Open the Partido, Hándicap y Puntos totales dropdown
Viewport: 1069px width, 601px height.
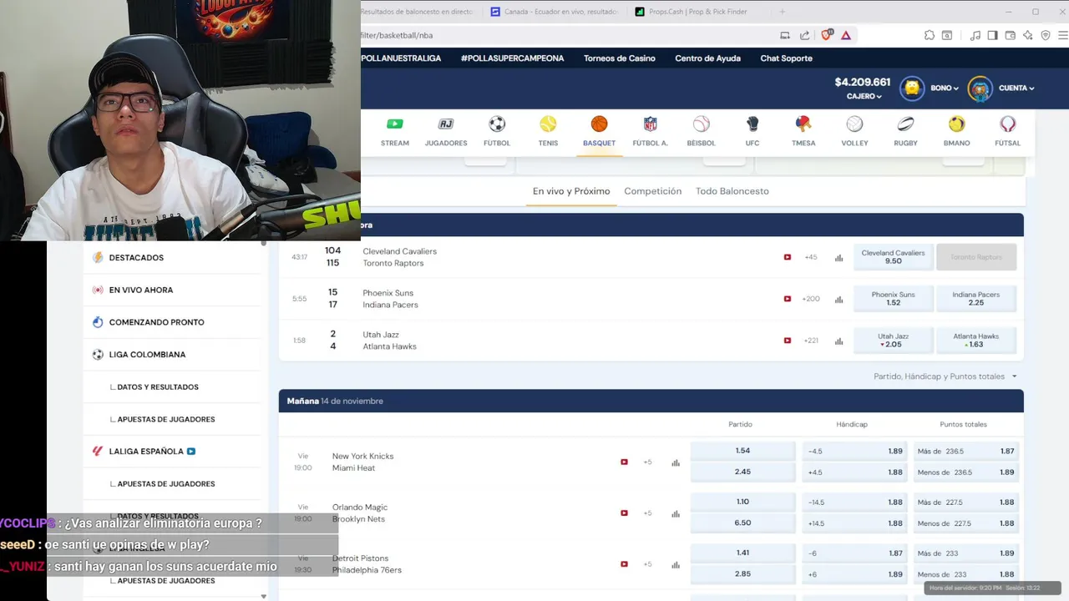coord(945,376)
